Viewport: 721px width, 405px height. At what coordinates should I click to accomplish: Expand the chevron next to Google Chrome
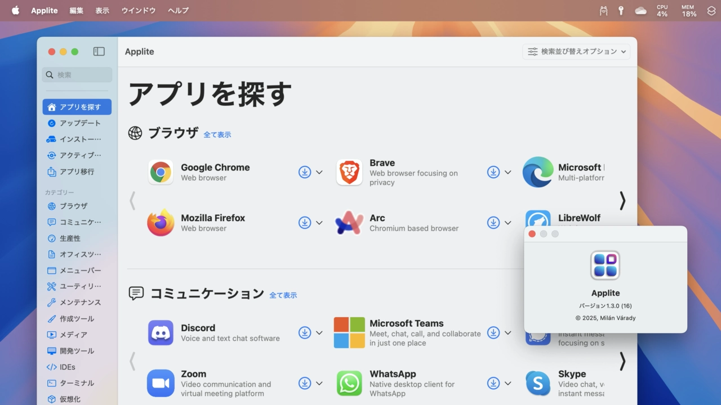[x=319, y=172]
